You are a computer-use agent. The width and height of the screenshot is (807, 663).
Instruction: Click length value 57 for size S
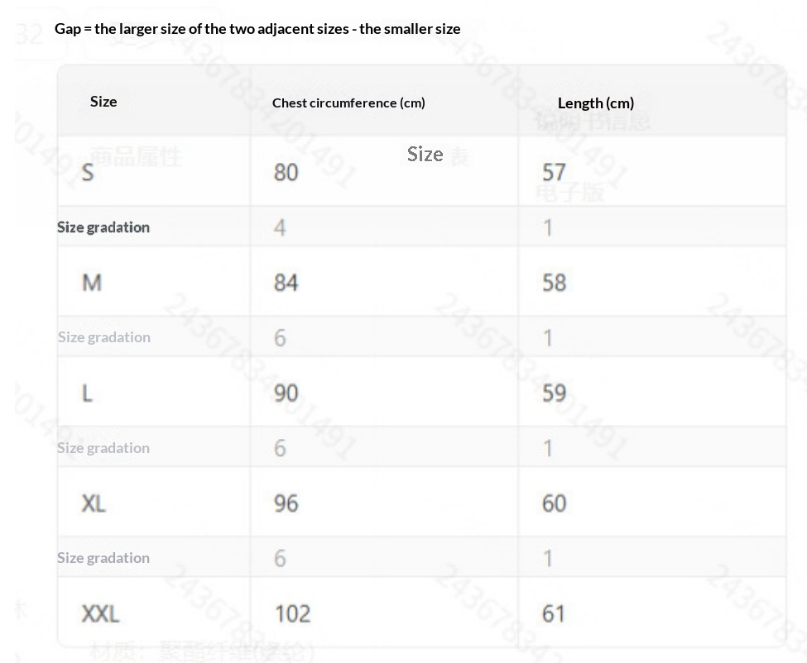[x=554, y=172]
